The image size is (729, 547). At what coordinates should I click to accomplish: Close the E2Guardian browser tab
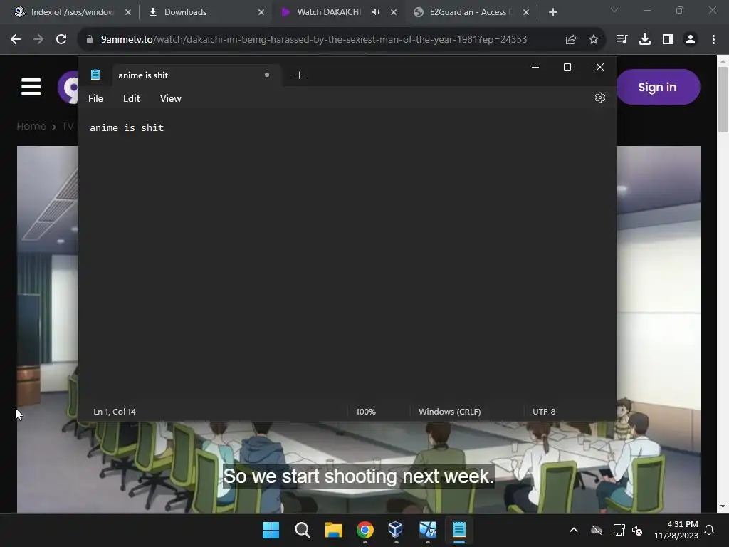pyautogui.click(x=526, y=12)
